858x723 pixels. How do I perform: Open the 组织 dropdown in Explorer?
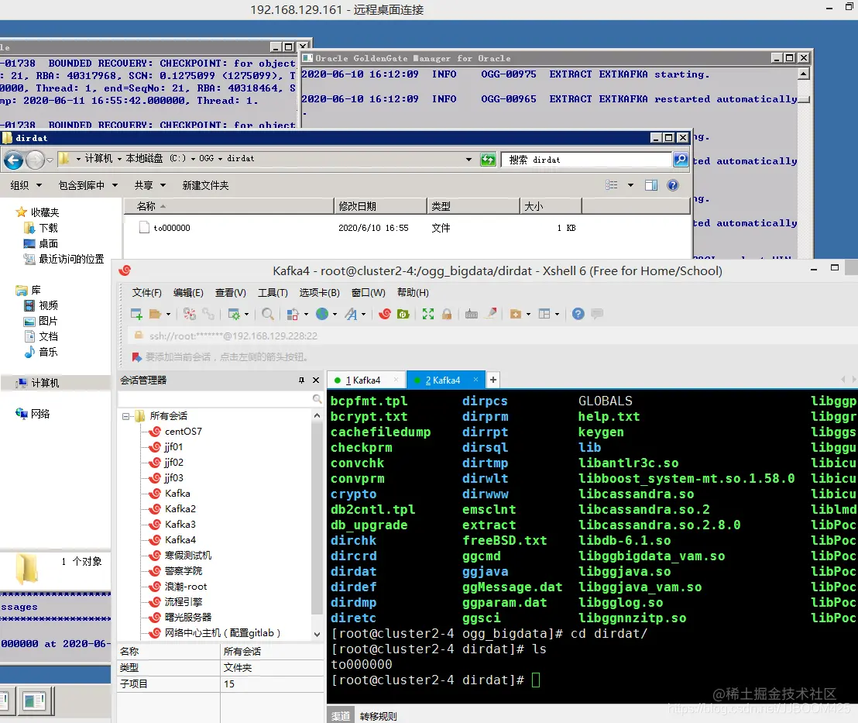(x=25, y=185)
